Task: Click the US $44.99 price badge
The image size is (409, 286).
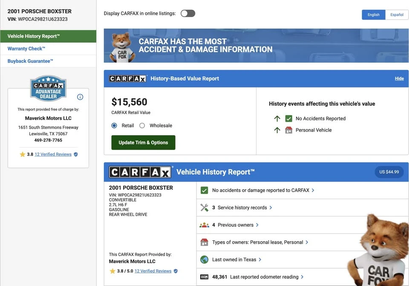Action: (x=389, y=172)
